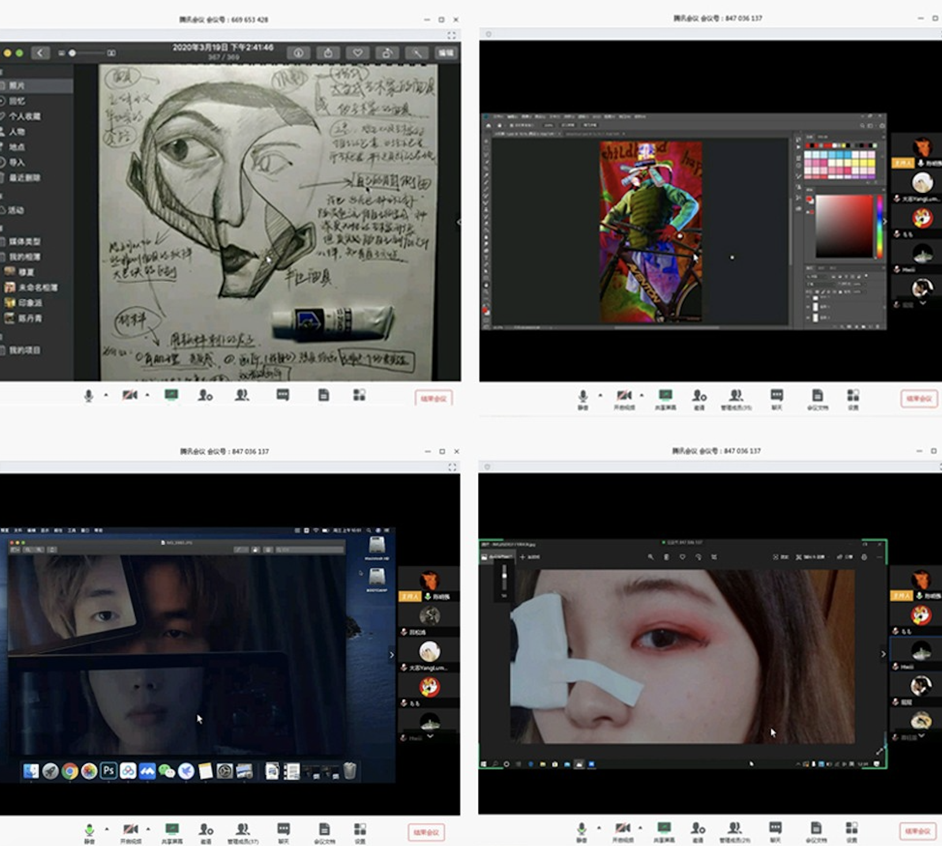The image size is (942, 846).
Task: Toggle fullscreen icon in the sketch meeting window
Action: 451,35
